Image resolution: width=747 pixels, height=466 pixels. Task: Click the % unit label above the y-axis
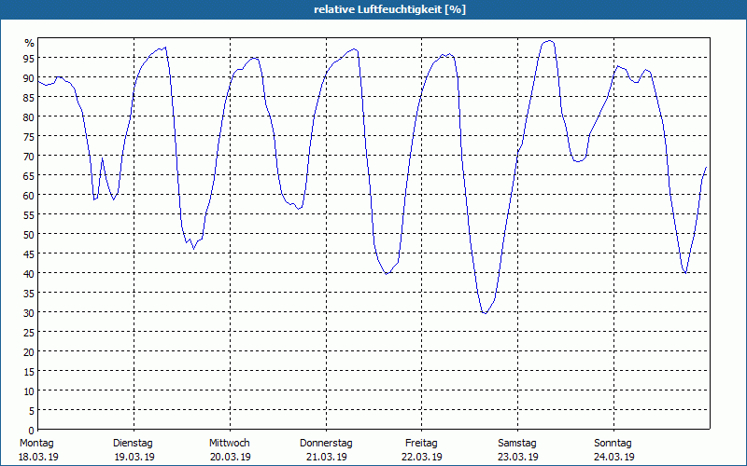[30, 43]
